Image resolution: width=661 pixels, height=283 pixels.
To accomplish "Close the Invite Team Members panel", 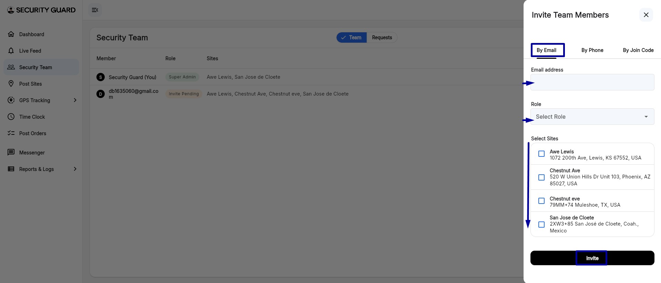I will click(646, 15).
